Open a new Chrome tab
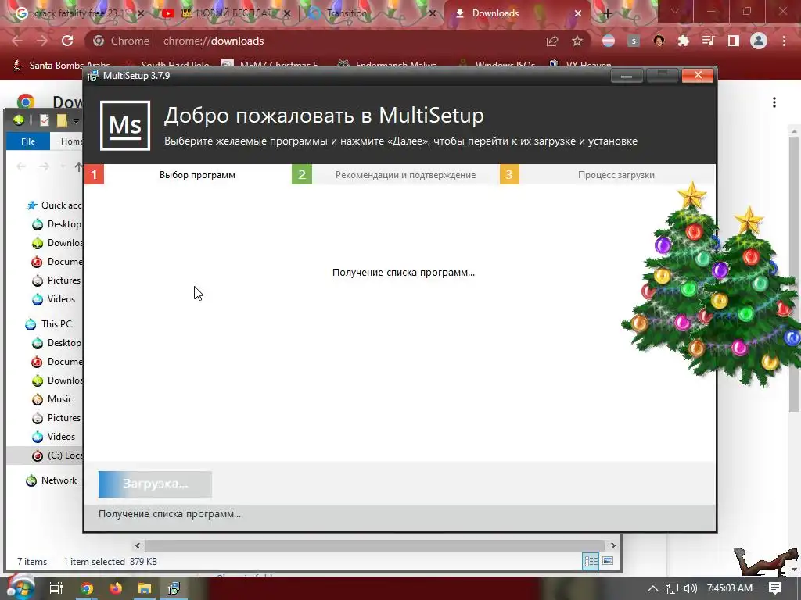This screenshot has width=801, height=600. pyautogui.click(x=607, y=14)
